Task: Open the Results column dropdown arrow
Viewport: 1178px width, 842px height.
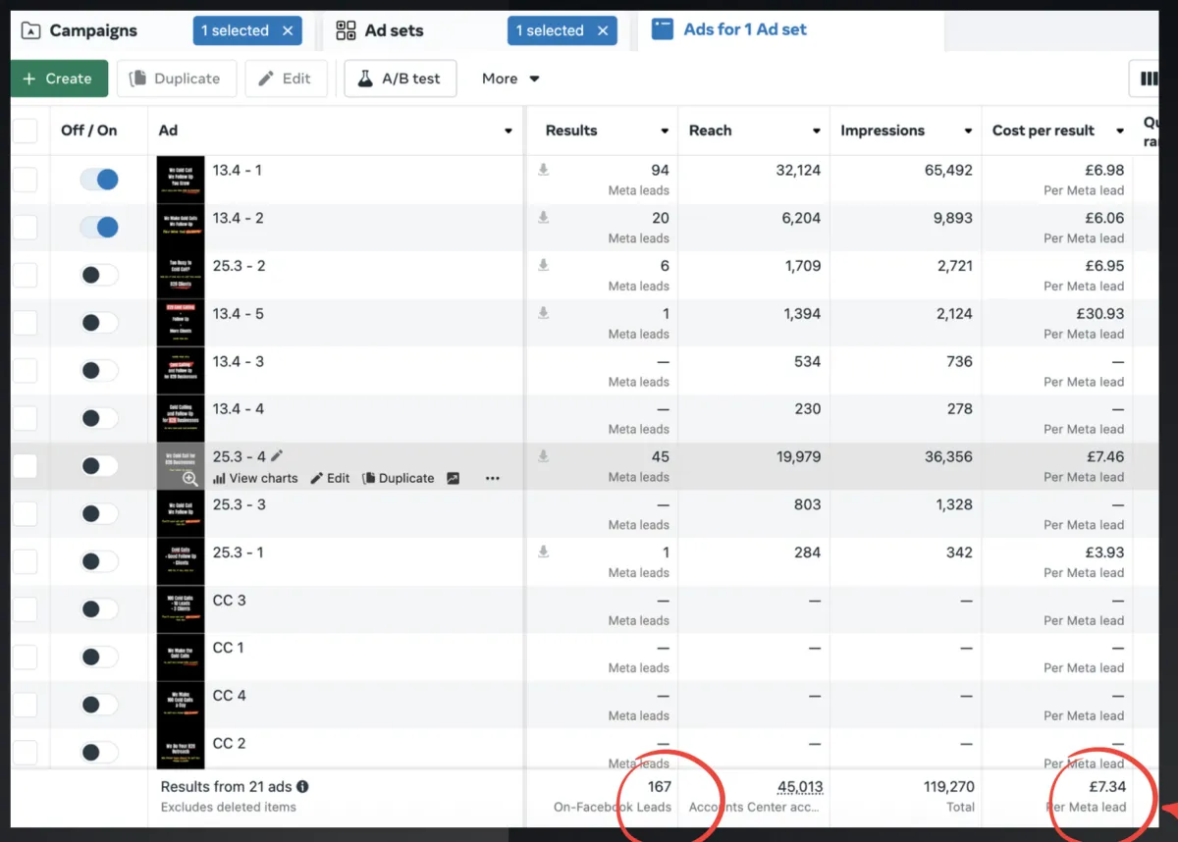Action: pyautogui.click(x=665, y=132)
